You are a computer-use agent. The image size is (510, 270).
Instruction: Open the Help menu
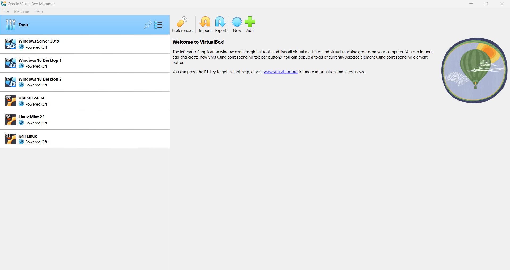click(39, 11)
